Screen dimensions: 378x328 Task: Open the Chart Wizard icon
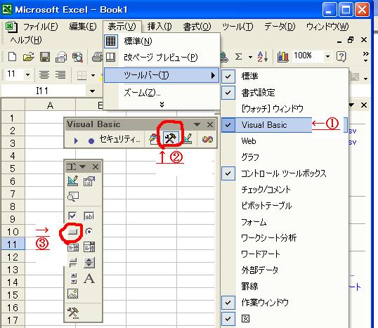282,57
